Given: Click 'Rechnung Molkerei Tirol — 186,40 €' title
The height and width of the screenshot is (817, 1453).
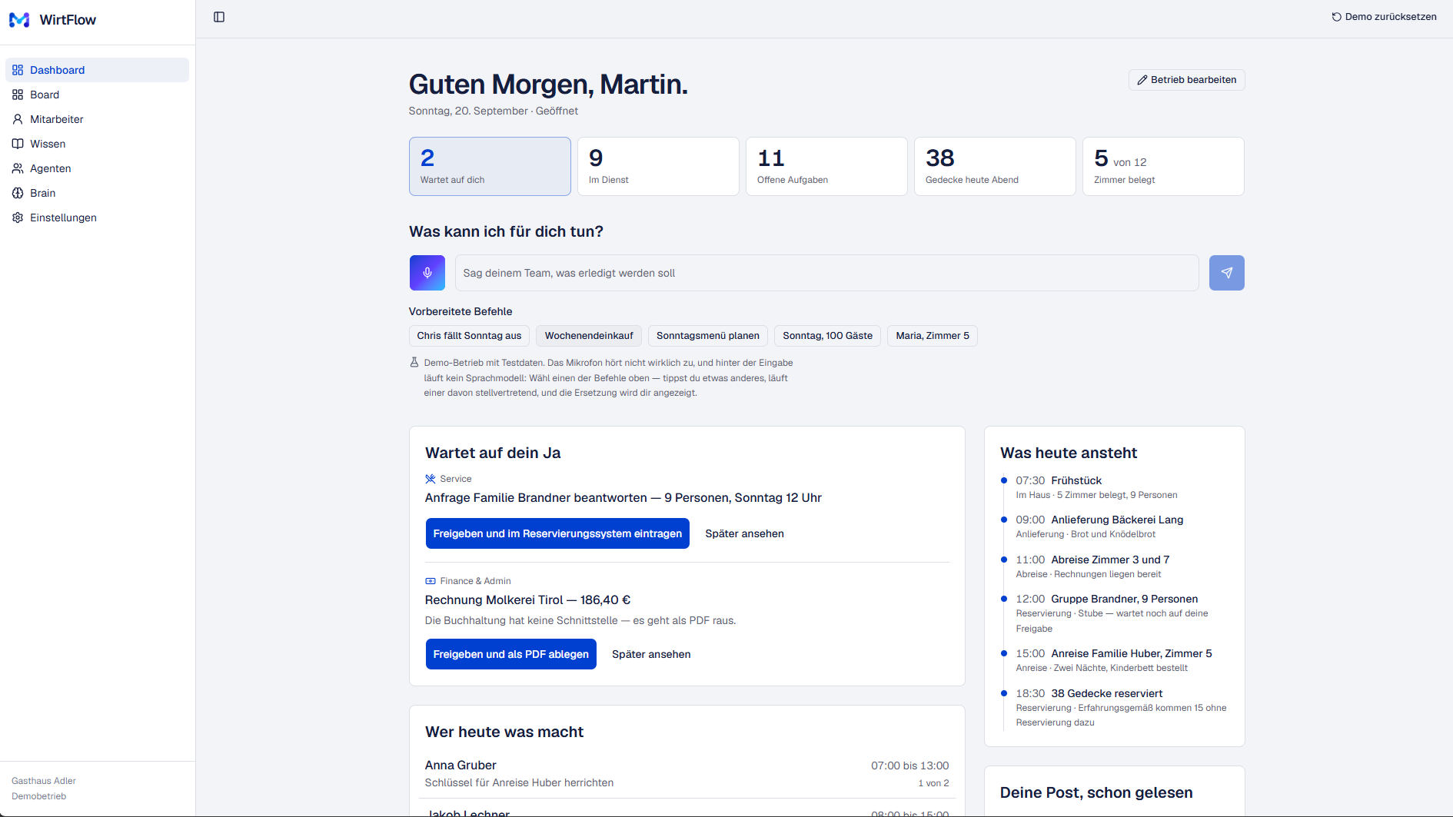Looking at the screenshot, I should pos(527,600).
